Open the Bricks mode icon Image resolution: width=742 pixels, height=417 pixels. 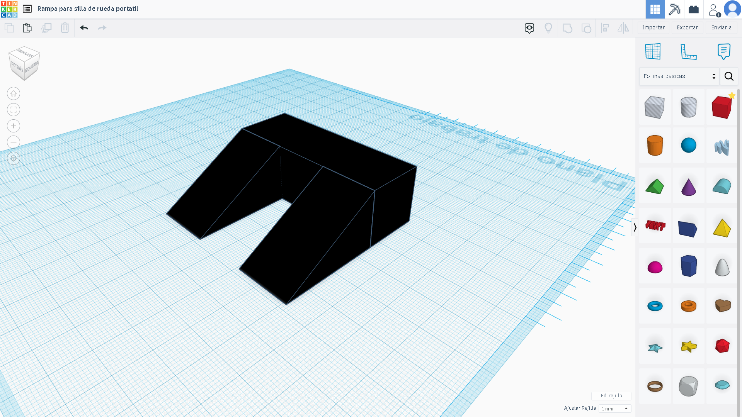[694, 9]
